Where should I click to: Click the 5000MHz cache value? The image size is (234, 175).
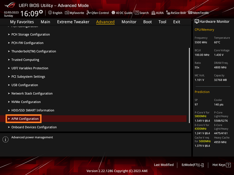205,141
